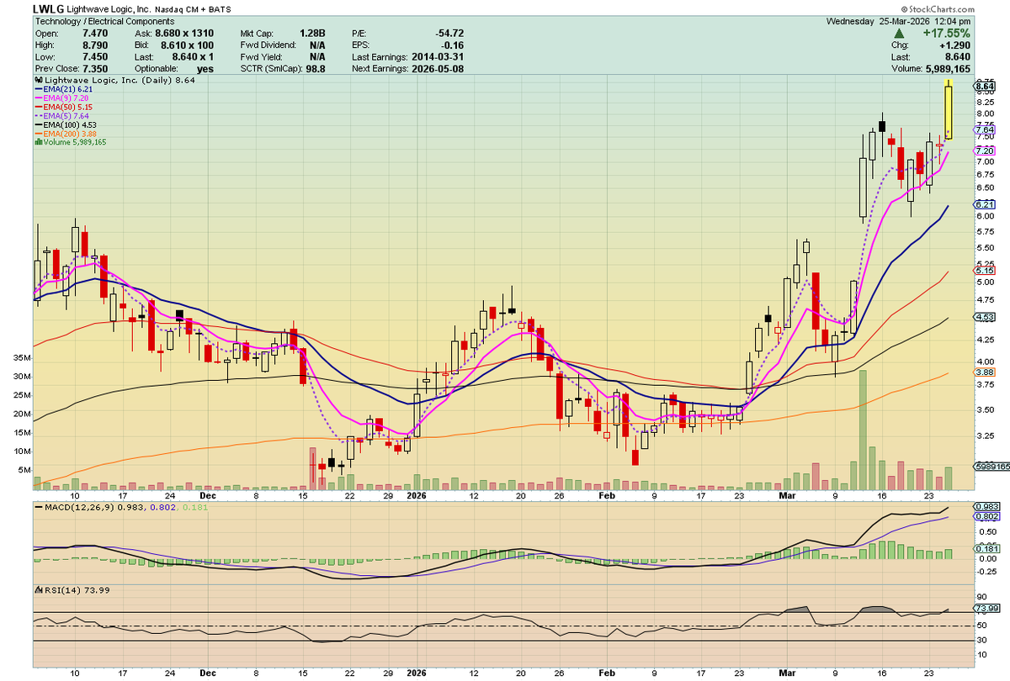The height and width of the screenshot is (681, 1010).
Task: Click the 5989165 volume tag on right axis
Action: 991,465
